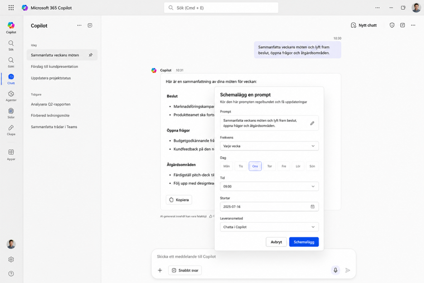Click the Startar date field

click(269, 206)
